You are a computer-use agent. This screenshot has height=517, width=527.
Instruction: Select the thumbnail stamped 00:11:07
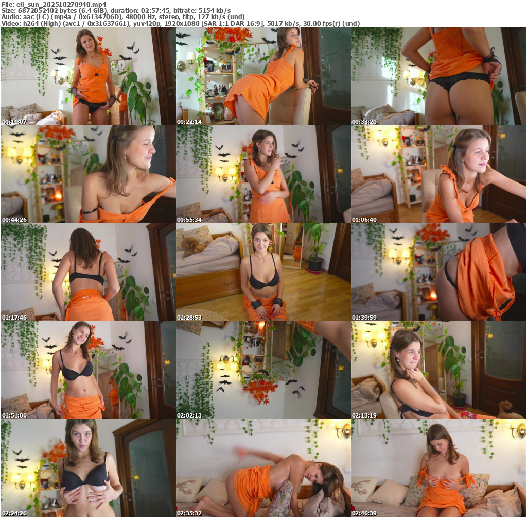(x=89, y=76)
